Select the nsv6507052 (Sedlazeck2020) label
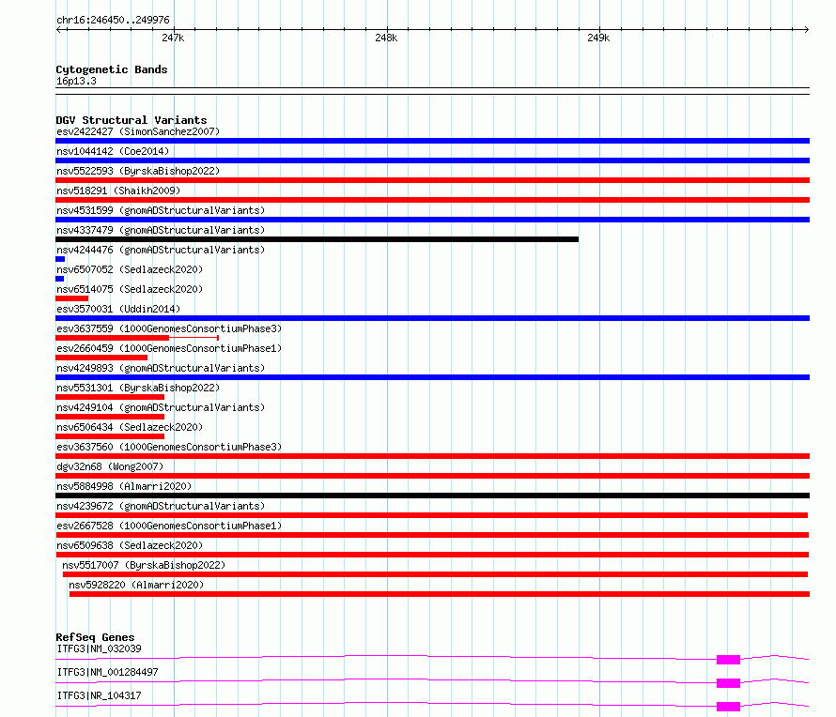The image size is (836, 717). click(x=130, y=269)
